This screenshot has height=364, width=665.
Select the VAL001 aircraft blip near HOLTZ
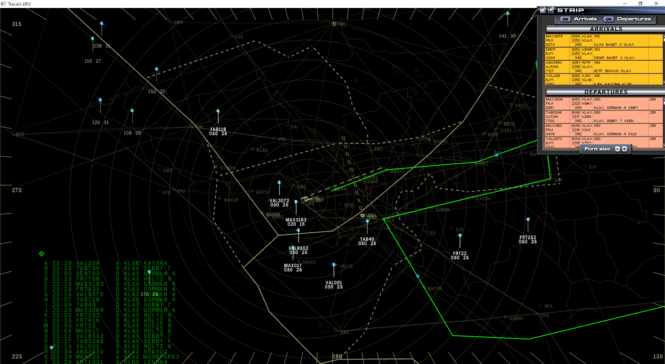coord(333,265)
